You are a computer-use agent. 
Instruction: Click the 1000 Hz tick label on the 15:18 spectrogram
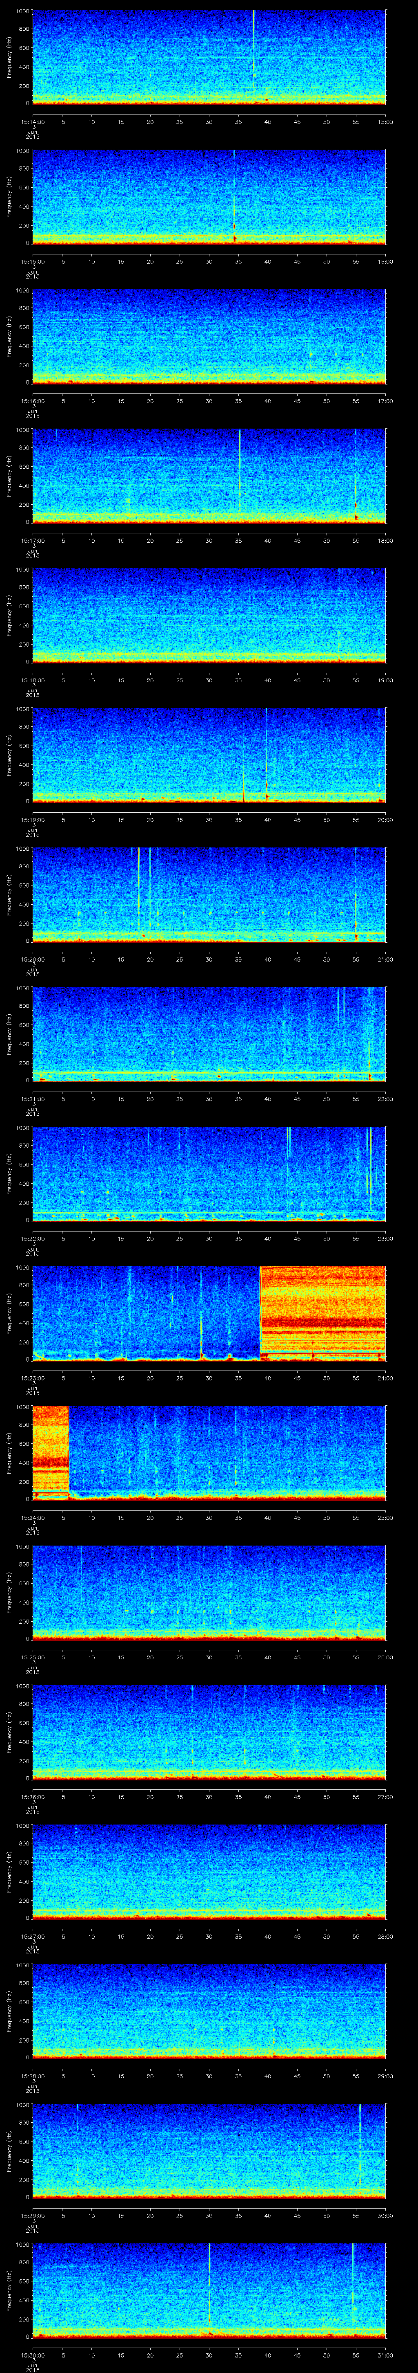point(25,570)
